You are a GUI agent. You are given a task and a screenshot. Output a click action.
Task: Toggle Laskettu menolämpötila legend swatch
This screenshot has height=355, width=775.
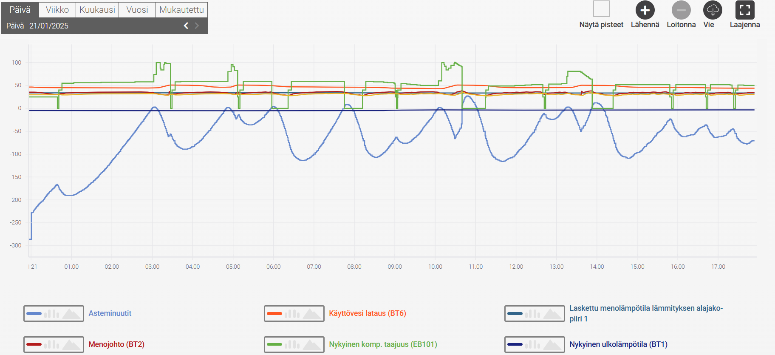click(x=535, y=314)
